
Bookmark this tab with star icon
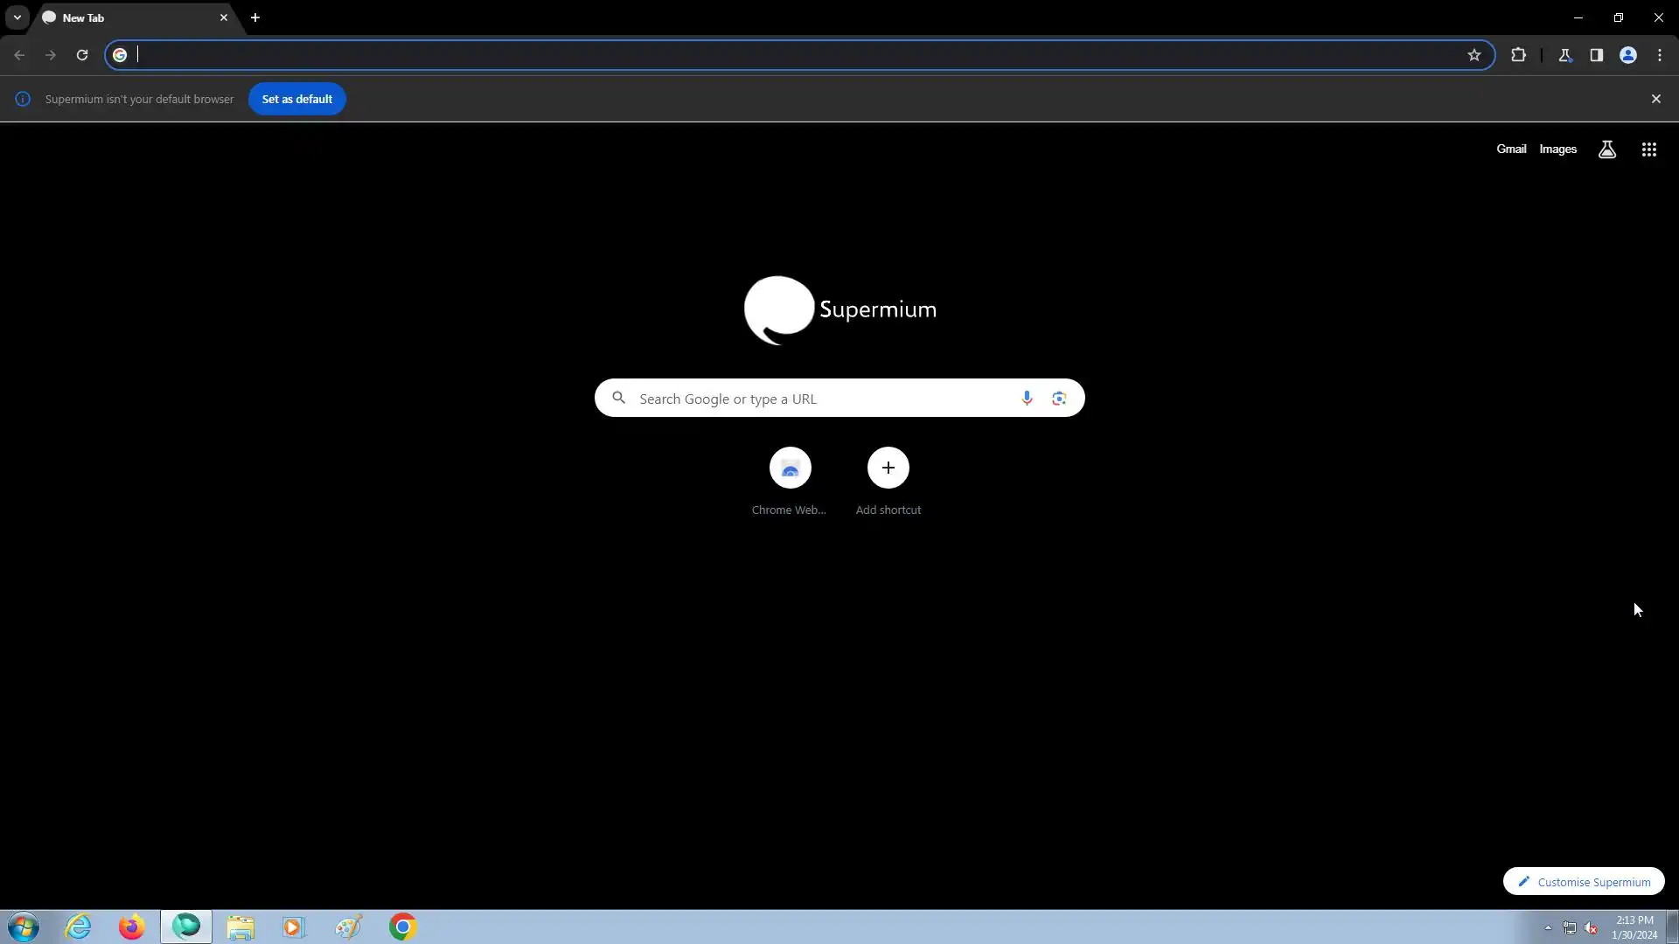click(1474, 55)
